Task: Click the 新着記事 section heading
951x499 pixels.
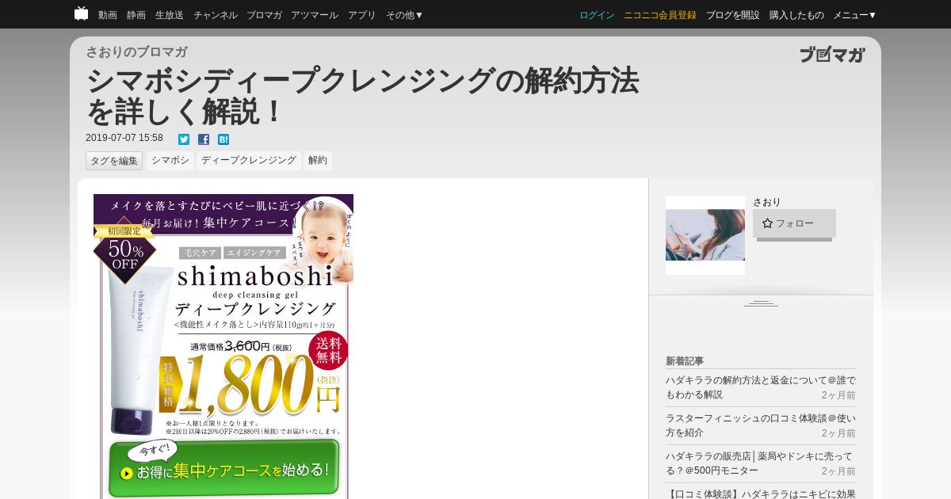Action: click(685, 360)
